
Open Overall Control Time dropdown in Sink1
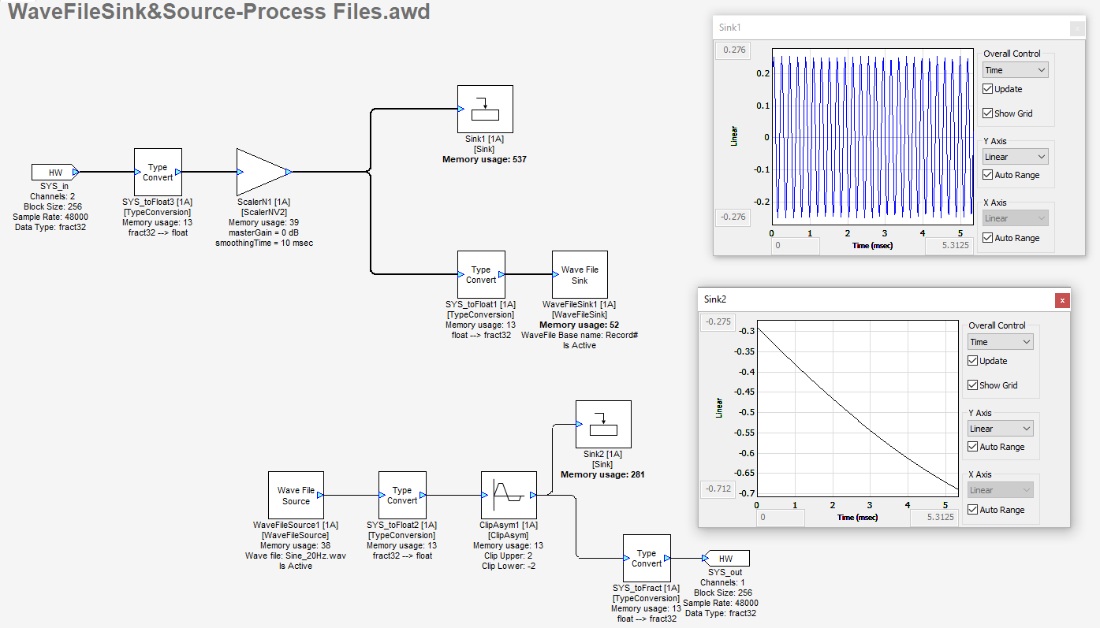click(1016, 70)
